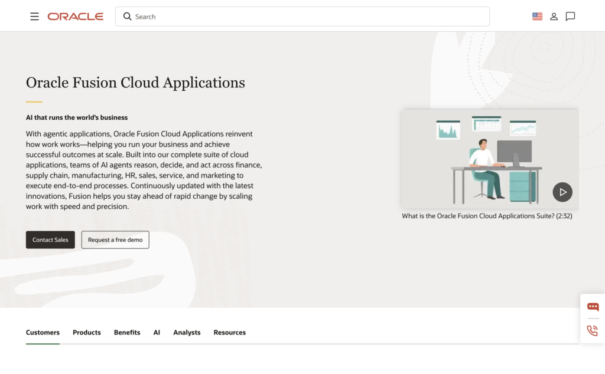Open country selector via US flag
This screenshot has height=374, width=605.
tap(537, 17)
